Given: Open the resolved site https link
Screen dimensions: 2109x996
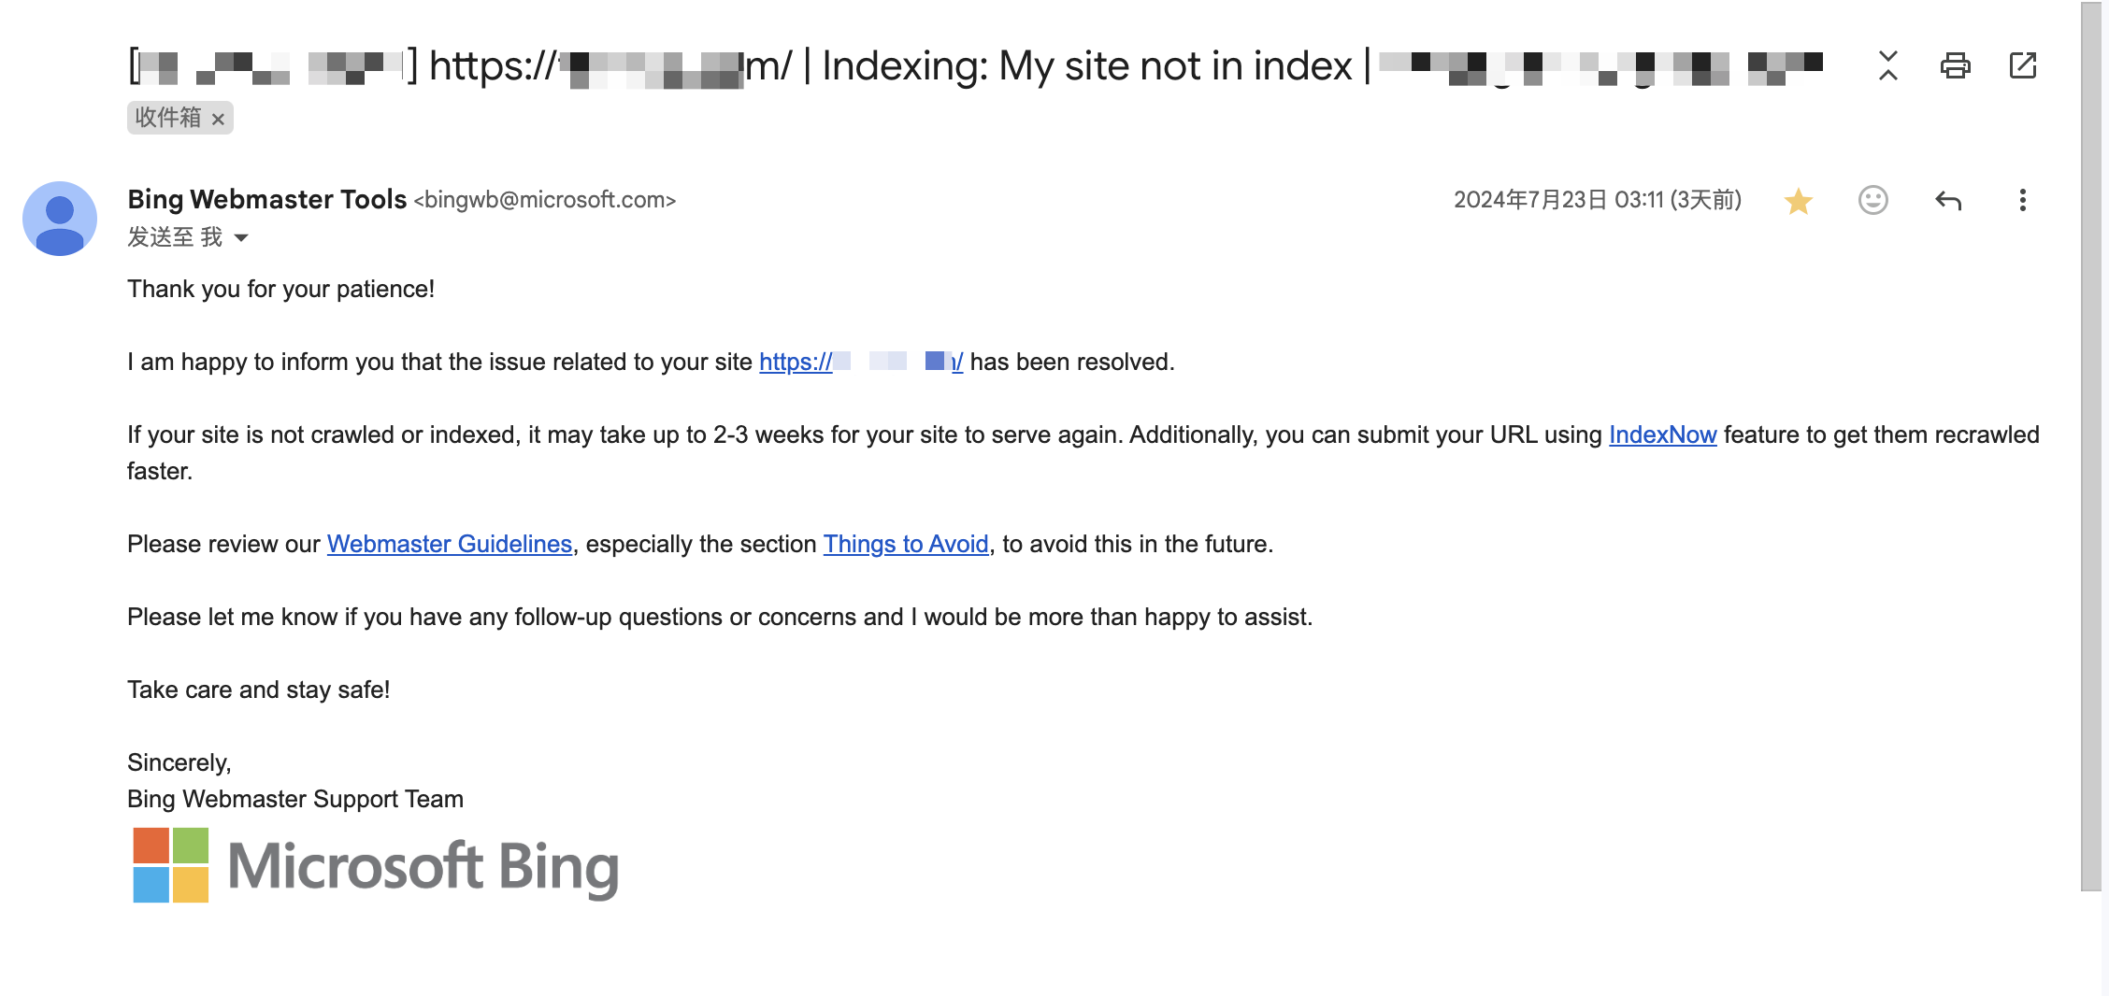Looking at the screenshot, I should point(861,362).
